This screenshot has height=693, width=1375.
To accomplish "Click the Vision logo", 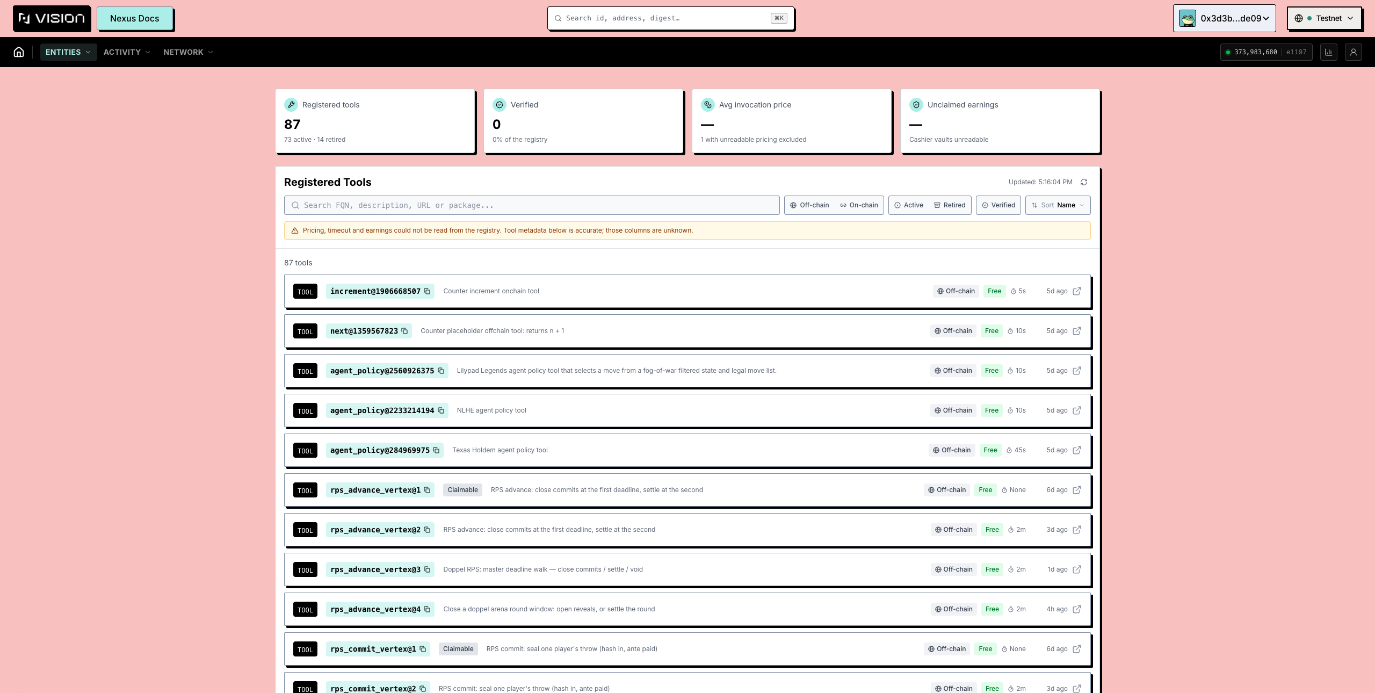I will (x=52, y=18).
